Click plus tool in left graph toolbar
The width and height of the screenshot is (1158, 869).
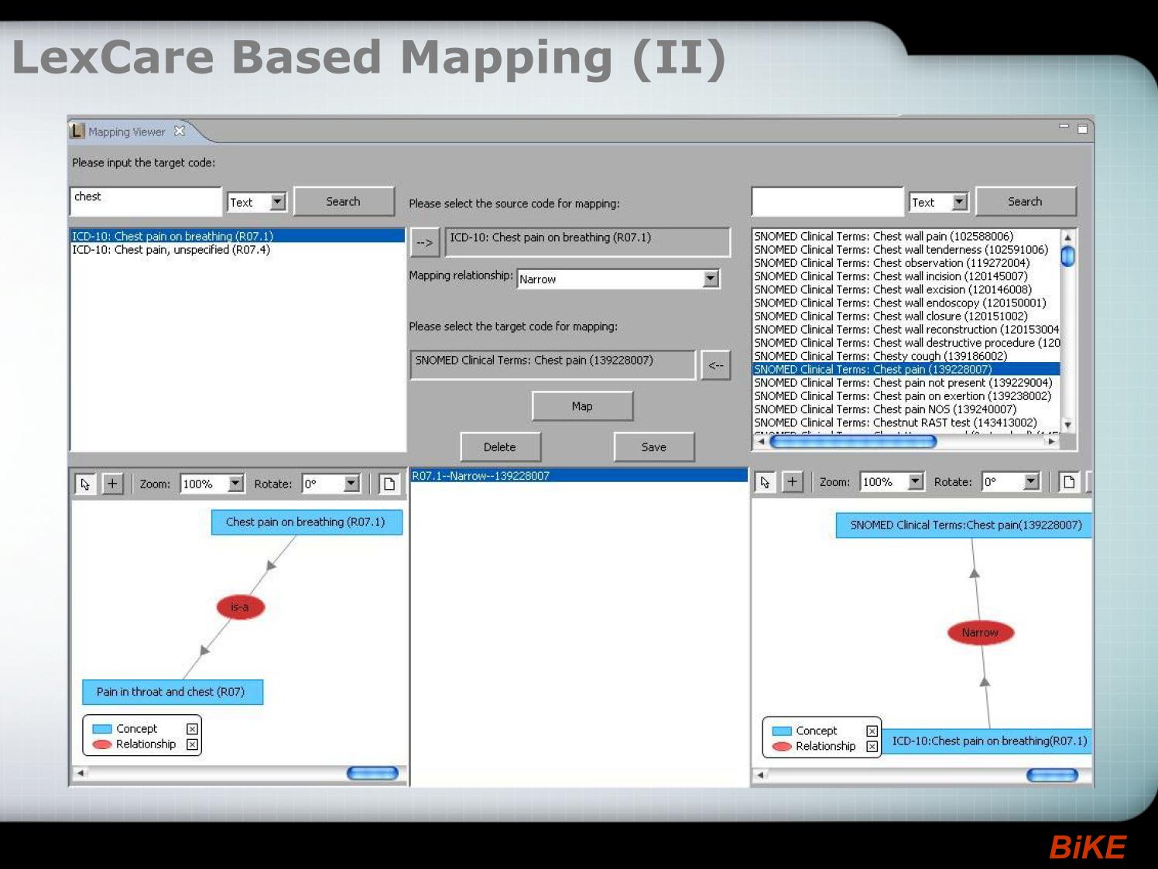point(113,484)
